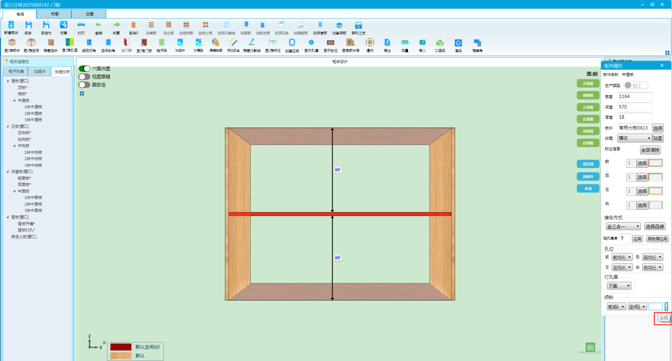This screenshot has height=361, width=672.
Task: Click the 新建柜体 new cabinet icon
Action: (11, 25)
